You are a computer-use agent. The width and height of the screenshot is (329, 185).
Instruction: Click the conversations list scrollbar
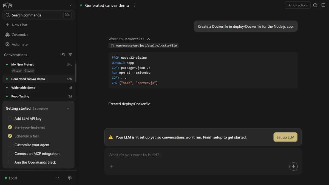pyautogui.click(x=76, y=72)
